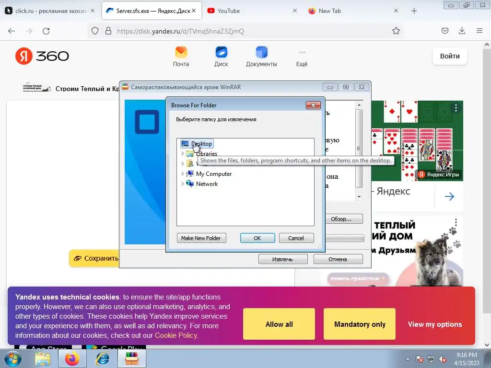Viewport: 491px width, 368px height.
Task: Click the blue arrow next to Яндекс ad
Action: coord(449,196)
